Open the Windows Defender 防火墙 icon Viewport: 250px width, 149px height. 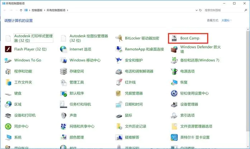pyautogui.click(x=174, y=49)
